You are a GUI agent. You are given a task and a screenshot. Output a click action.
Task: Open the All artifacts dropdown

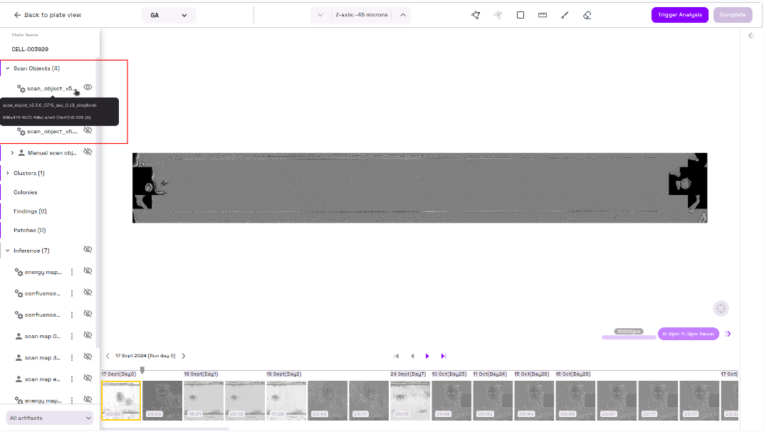point(50,418)
